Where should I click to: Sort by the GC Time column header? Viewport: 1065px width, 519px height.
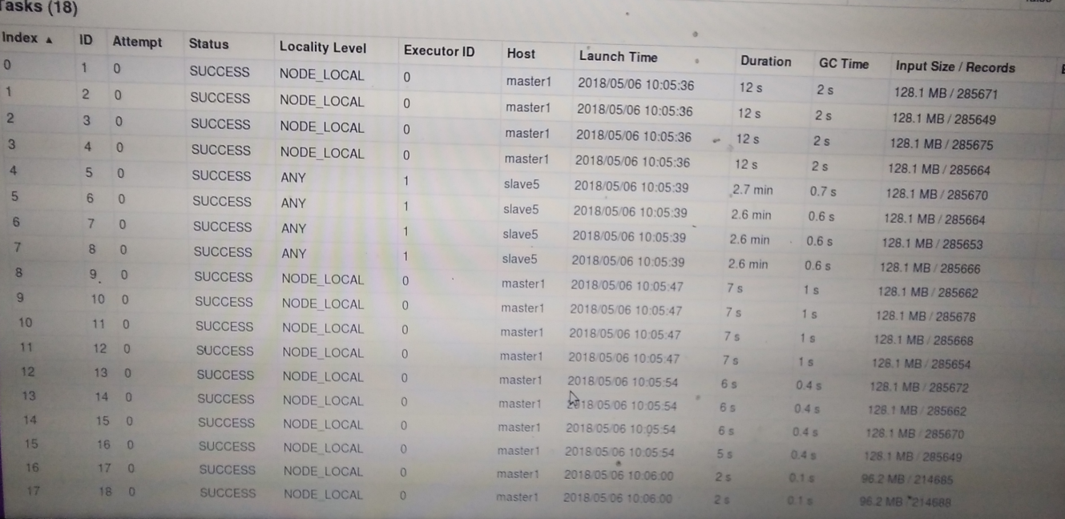[x=843, y=64]
